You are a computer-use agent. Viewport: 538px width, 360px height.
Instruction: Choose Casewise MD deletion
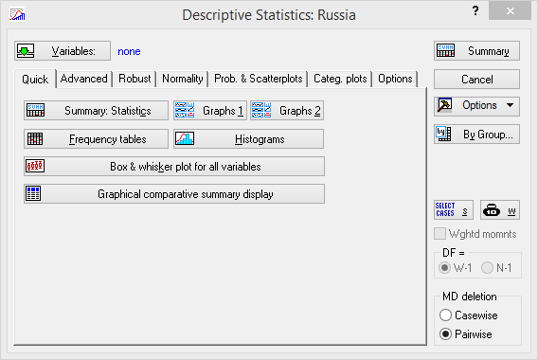click(445, 315)
